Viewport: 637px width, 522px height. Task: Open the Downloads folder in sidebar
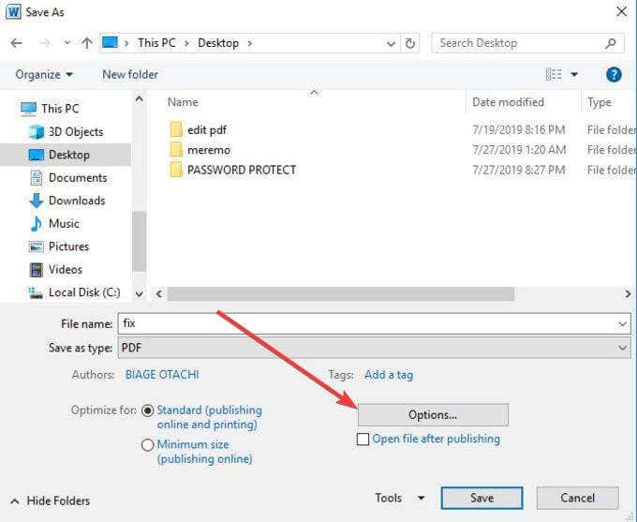click(76, 201)
